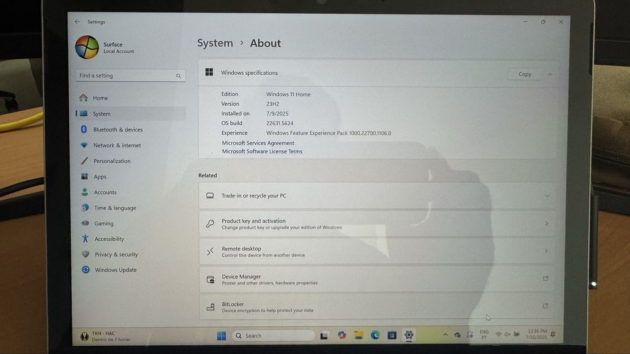This screenshot has width=630, height=354.
Task: Open Task View from the taskbar
Action: 324,336
